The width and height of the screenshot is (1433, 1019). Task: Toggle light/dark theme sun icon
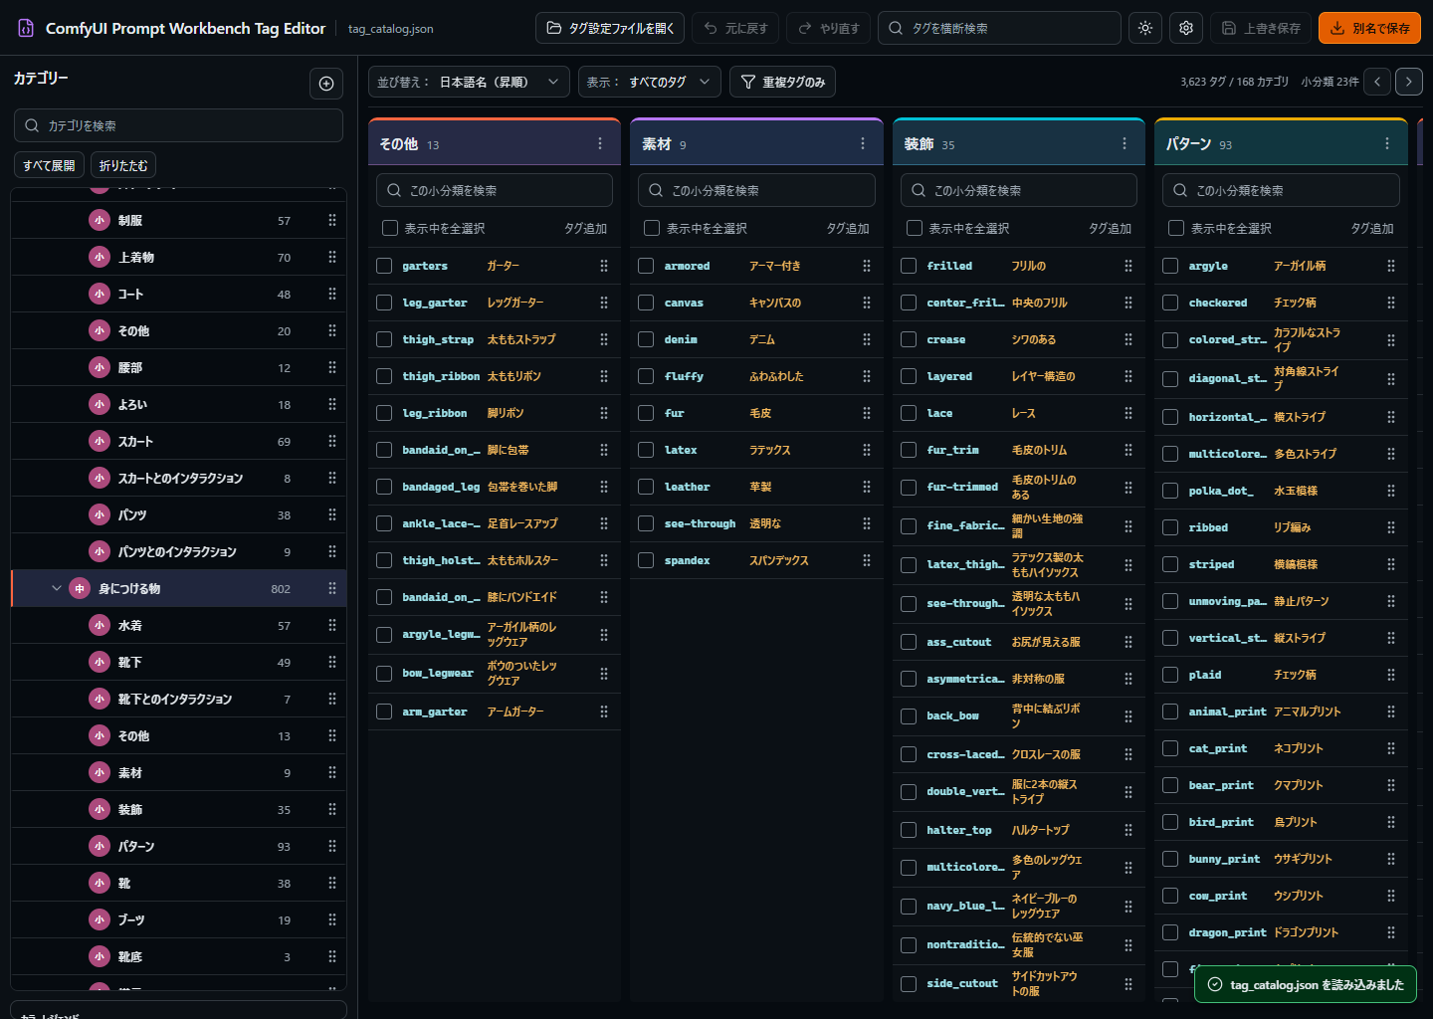tap(1145, 28)
